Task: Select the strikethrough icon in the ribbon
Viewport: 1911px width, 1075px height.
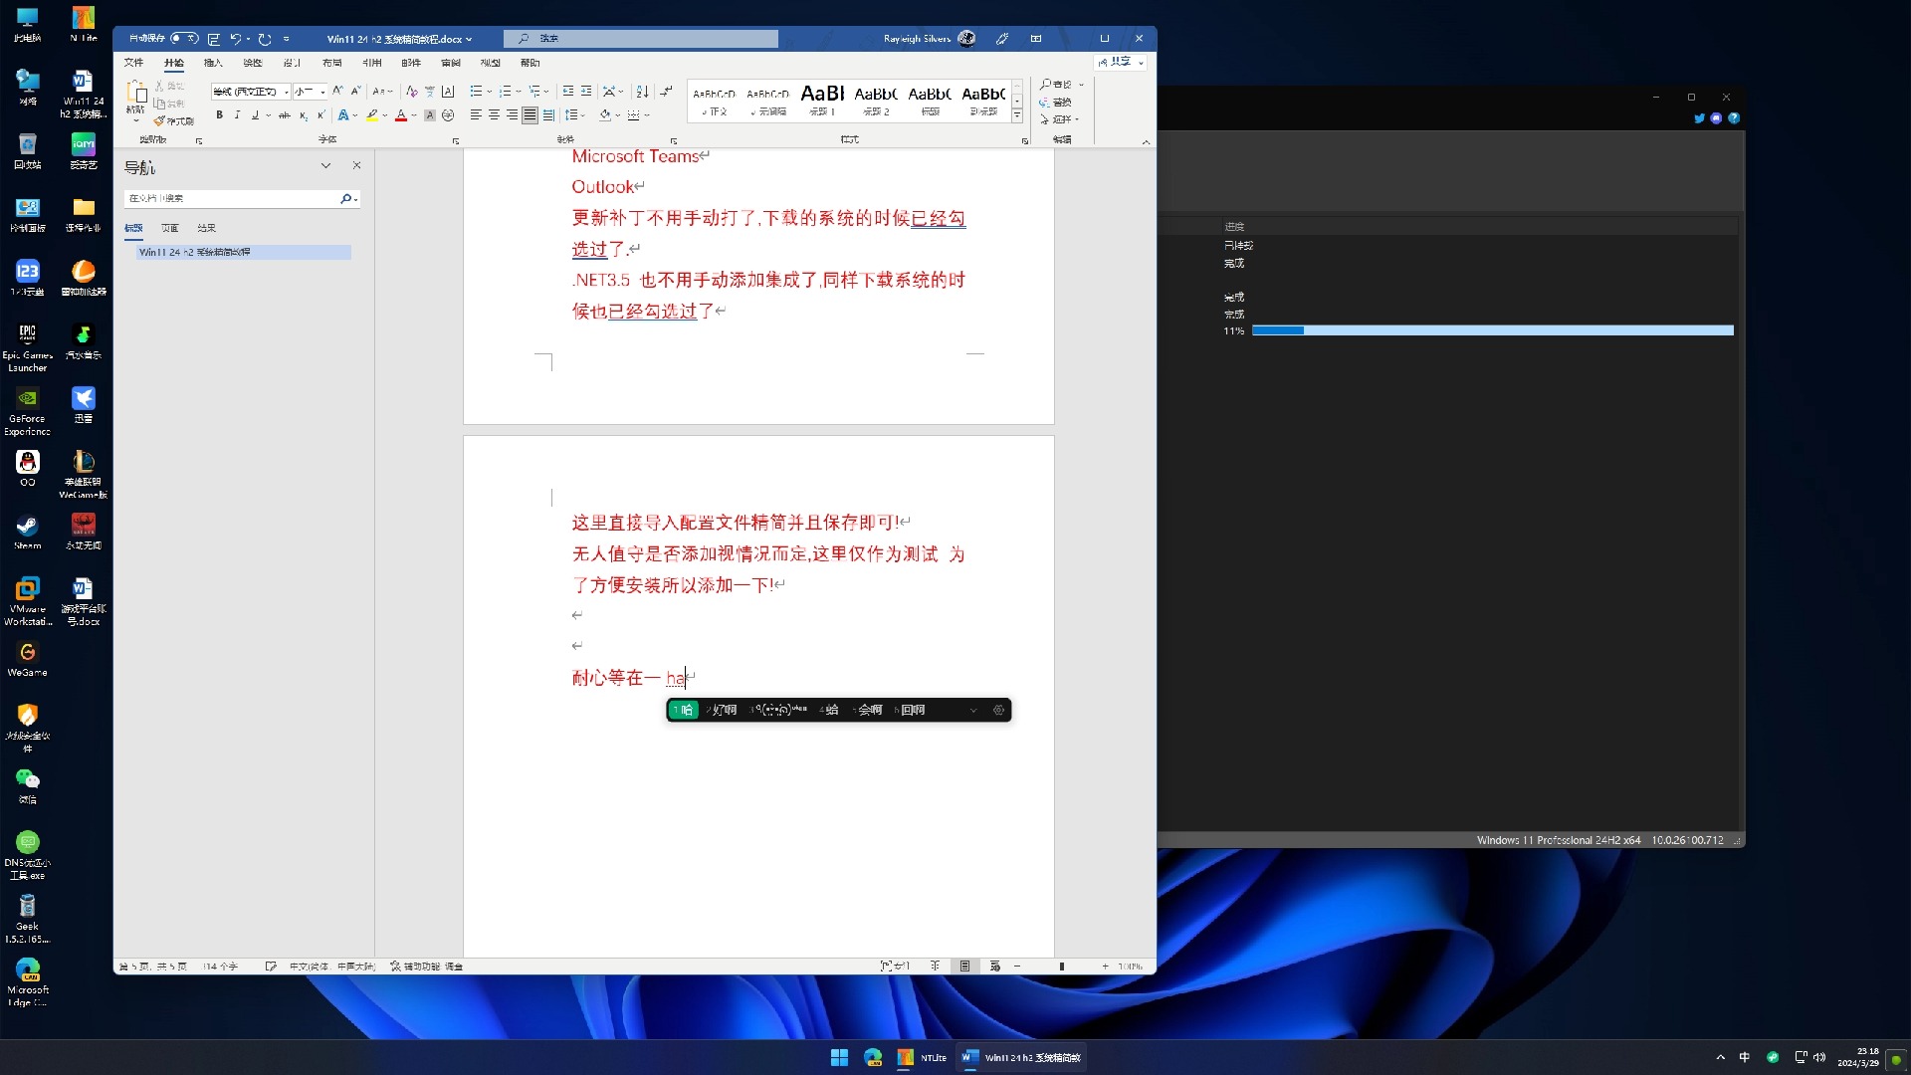Action: pos(287,114)
